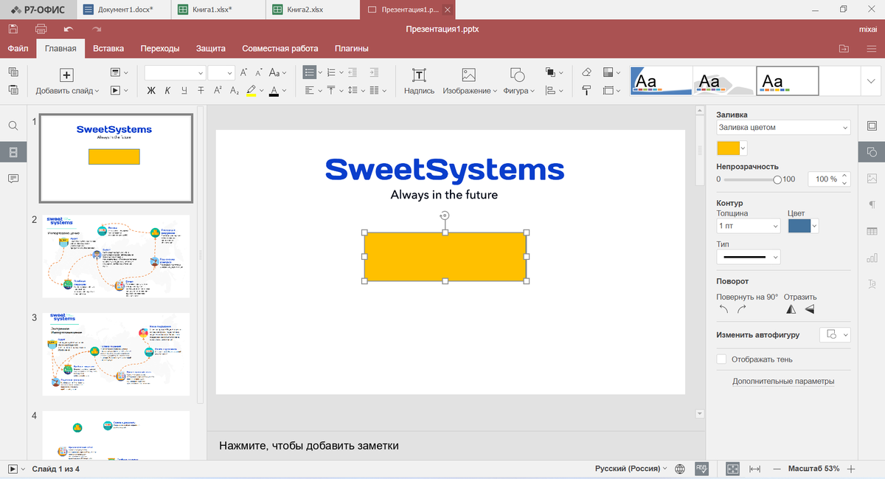Open Дополнительные параметры link
The width and height of the screenshot is (885, 479).
[x=783, y=382]
